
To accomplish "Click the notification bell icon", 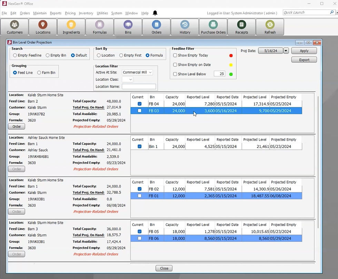I will click(155, 13).
